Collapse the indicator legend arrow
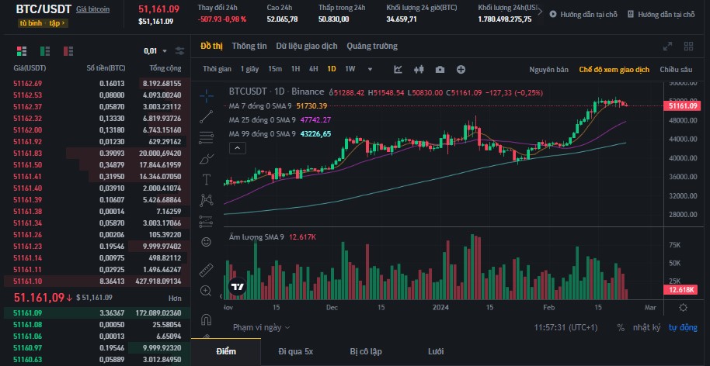The height and width of the screenshot is (366, 710). pos(238,147)
